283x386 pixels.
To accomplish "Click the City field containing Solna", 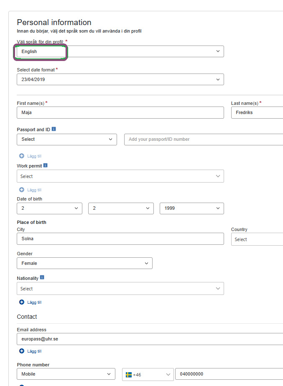I will point(120,239).
